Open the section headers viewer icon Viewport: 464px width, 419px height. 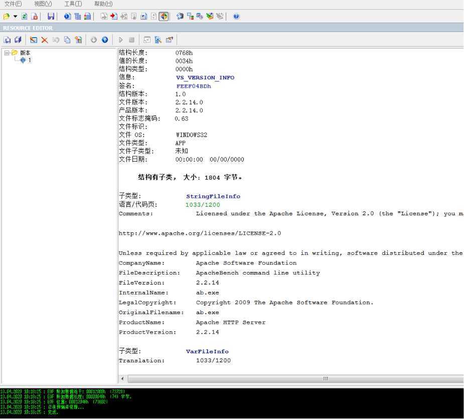88,16
